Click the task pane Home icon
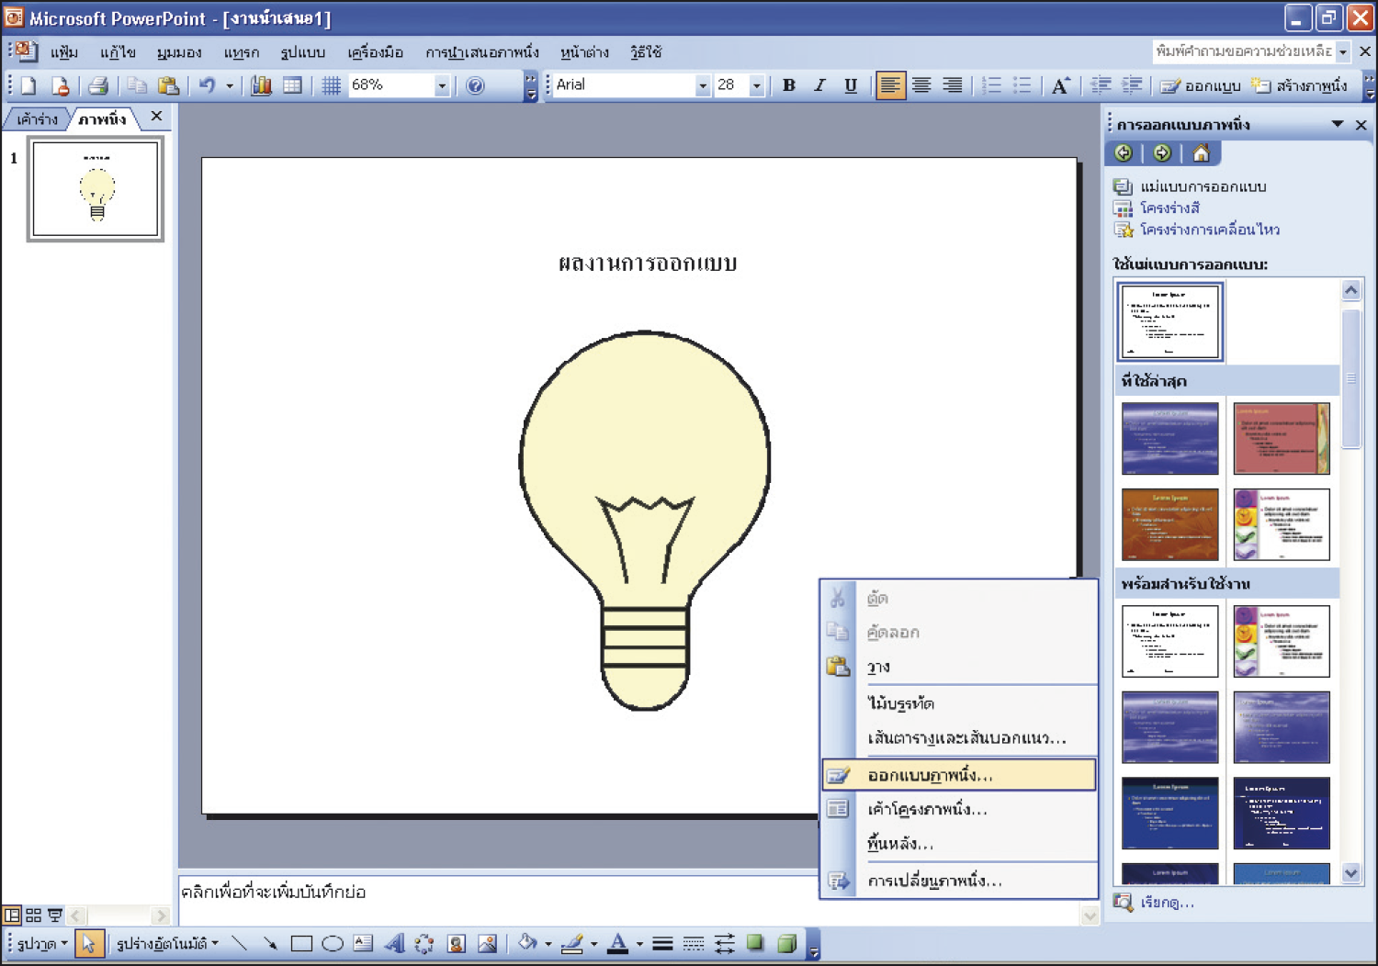The height and width of the screenshot is (966, 1378). point(1201,152)
